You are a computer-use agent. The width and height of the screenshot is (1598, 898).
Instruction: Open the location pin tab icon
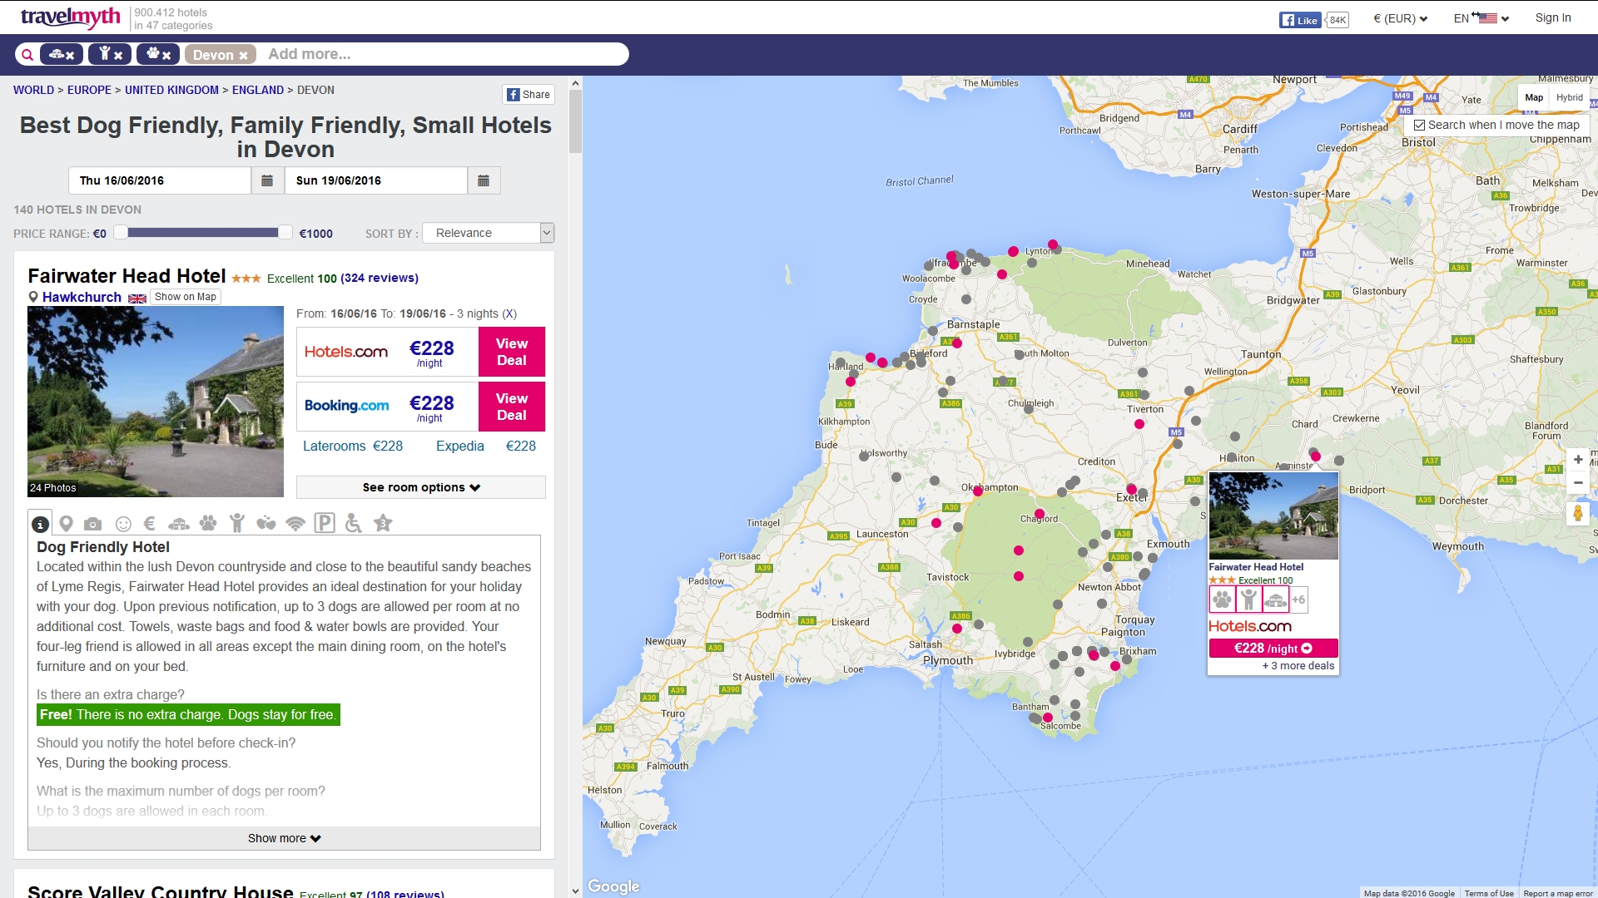[x=67, y=524]
